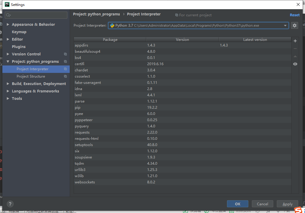
Task: Select the soupsieve package row
Action: 182,157
